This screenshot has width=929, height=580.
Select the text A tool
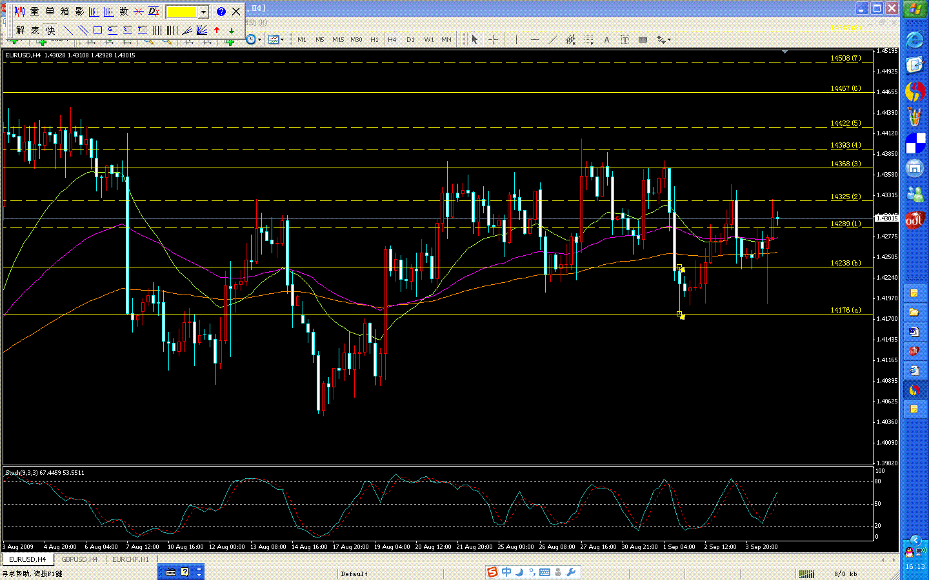tap(606, 40)
